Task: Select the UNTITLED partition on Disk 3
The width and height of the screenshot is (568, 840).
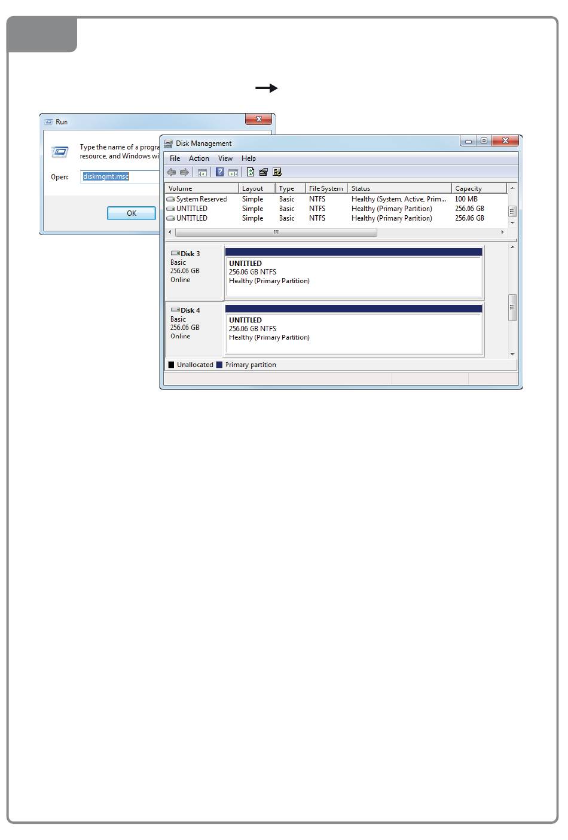Action: [x=354, y=273]
